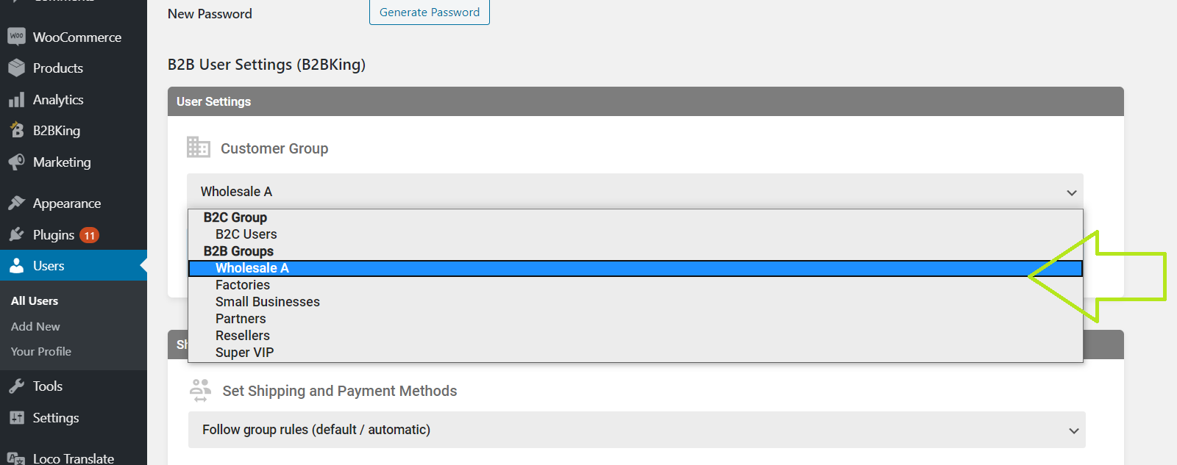1177x465 pixels.
Task: Switch to the All Users section
Action: click(x=34, y=300)
